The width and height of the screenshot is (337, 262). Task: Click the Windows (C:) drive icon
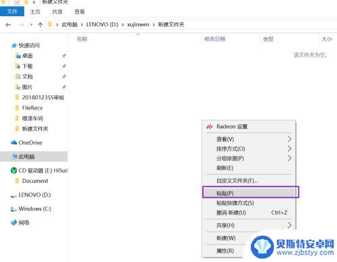(13, 209)
